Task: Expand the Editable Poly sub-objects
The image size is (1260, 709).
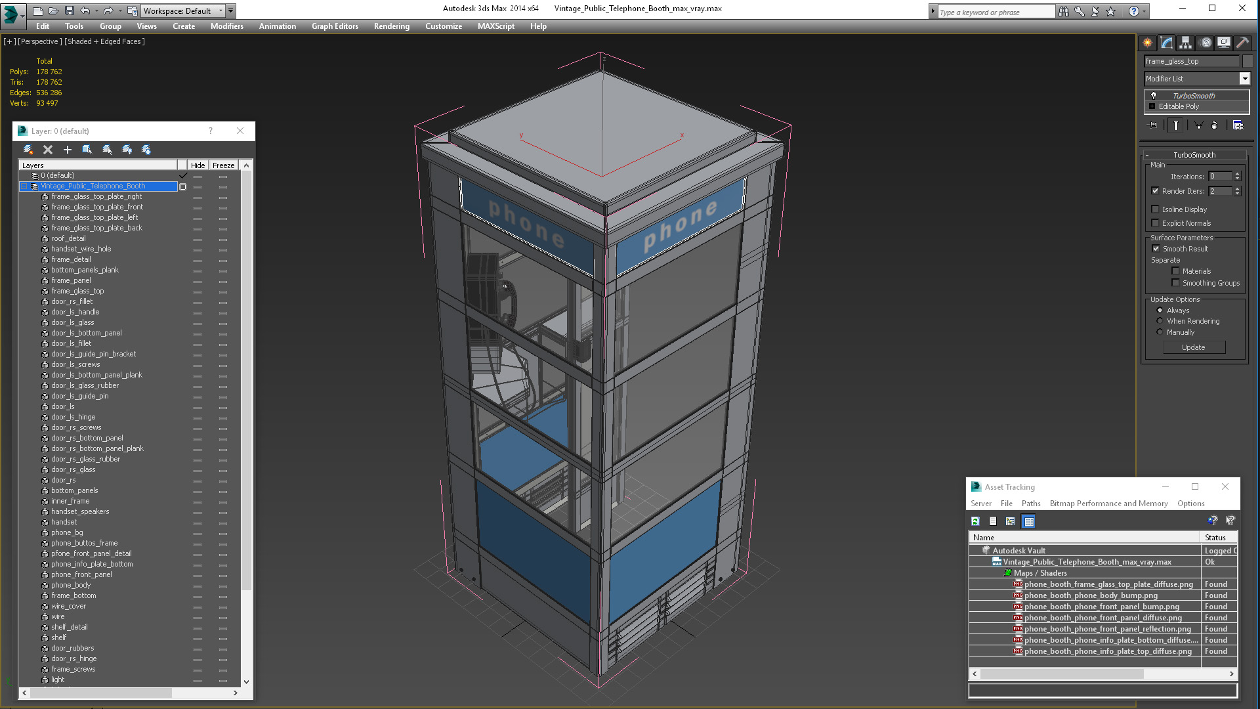Action: click(1152, 106)
